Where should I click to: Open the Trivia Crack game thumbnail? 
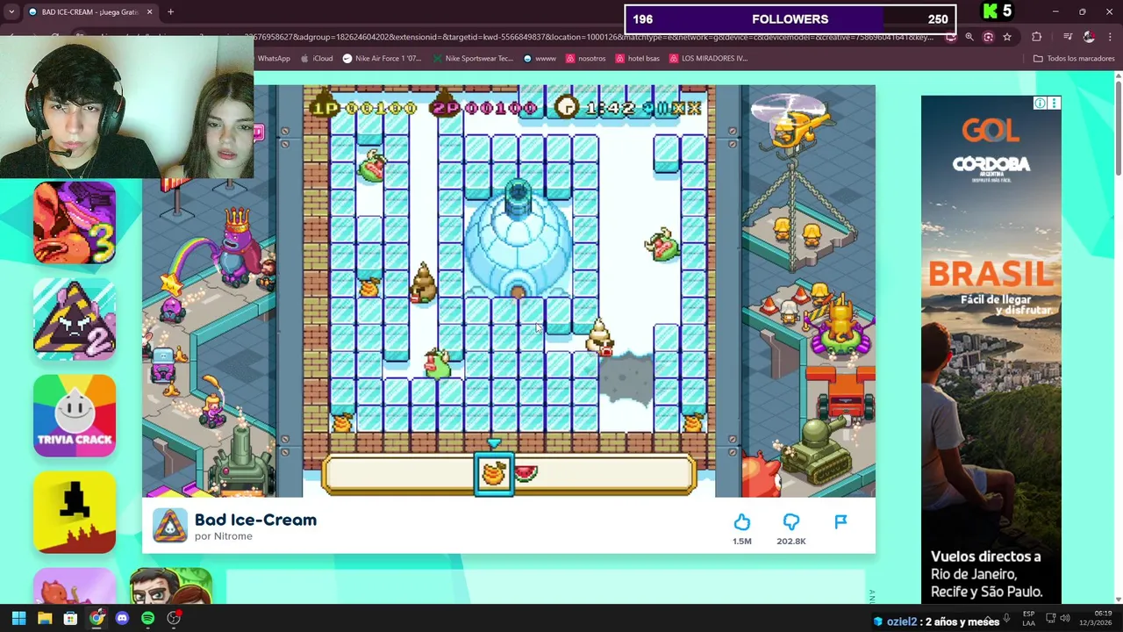75,415
